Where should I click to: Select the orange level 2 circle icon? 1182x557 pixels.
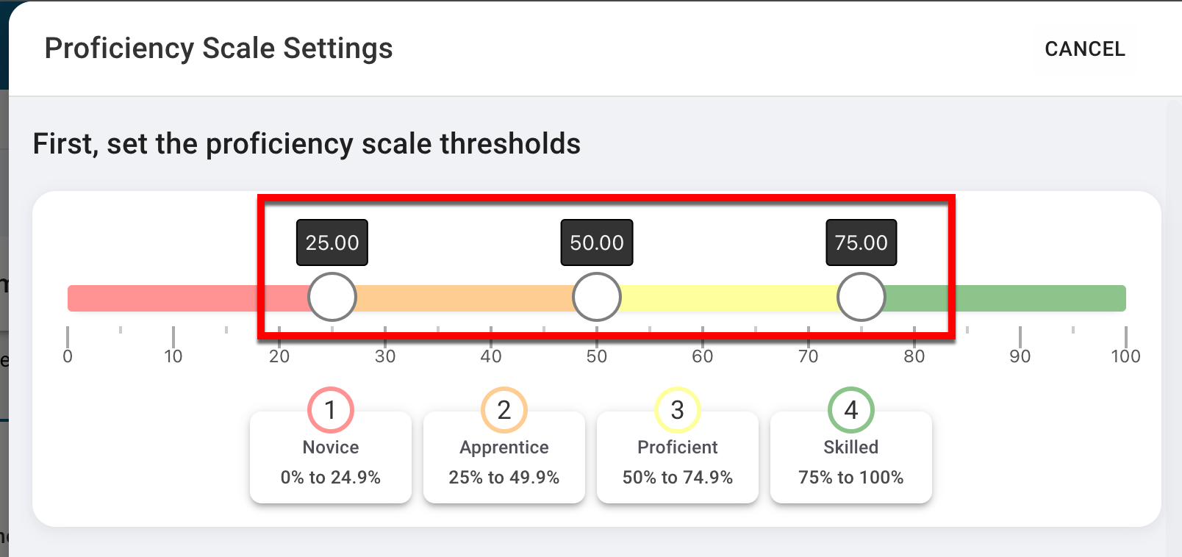click(504, 410)
